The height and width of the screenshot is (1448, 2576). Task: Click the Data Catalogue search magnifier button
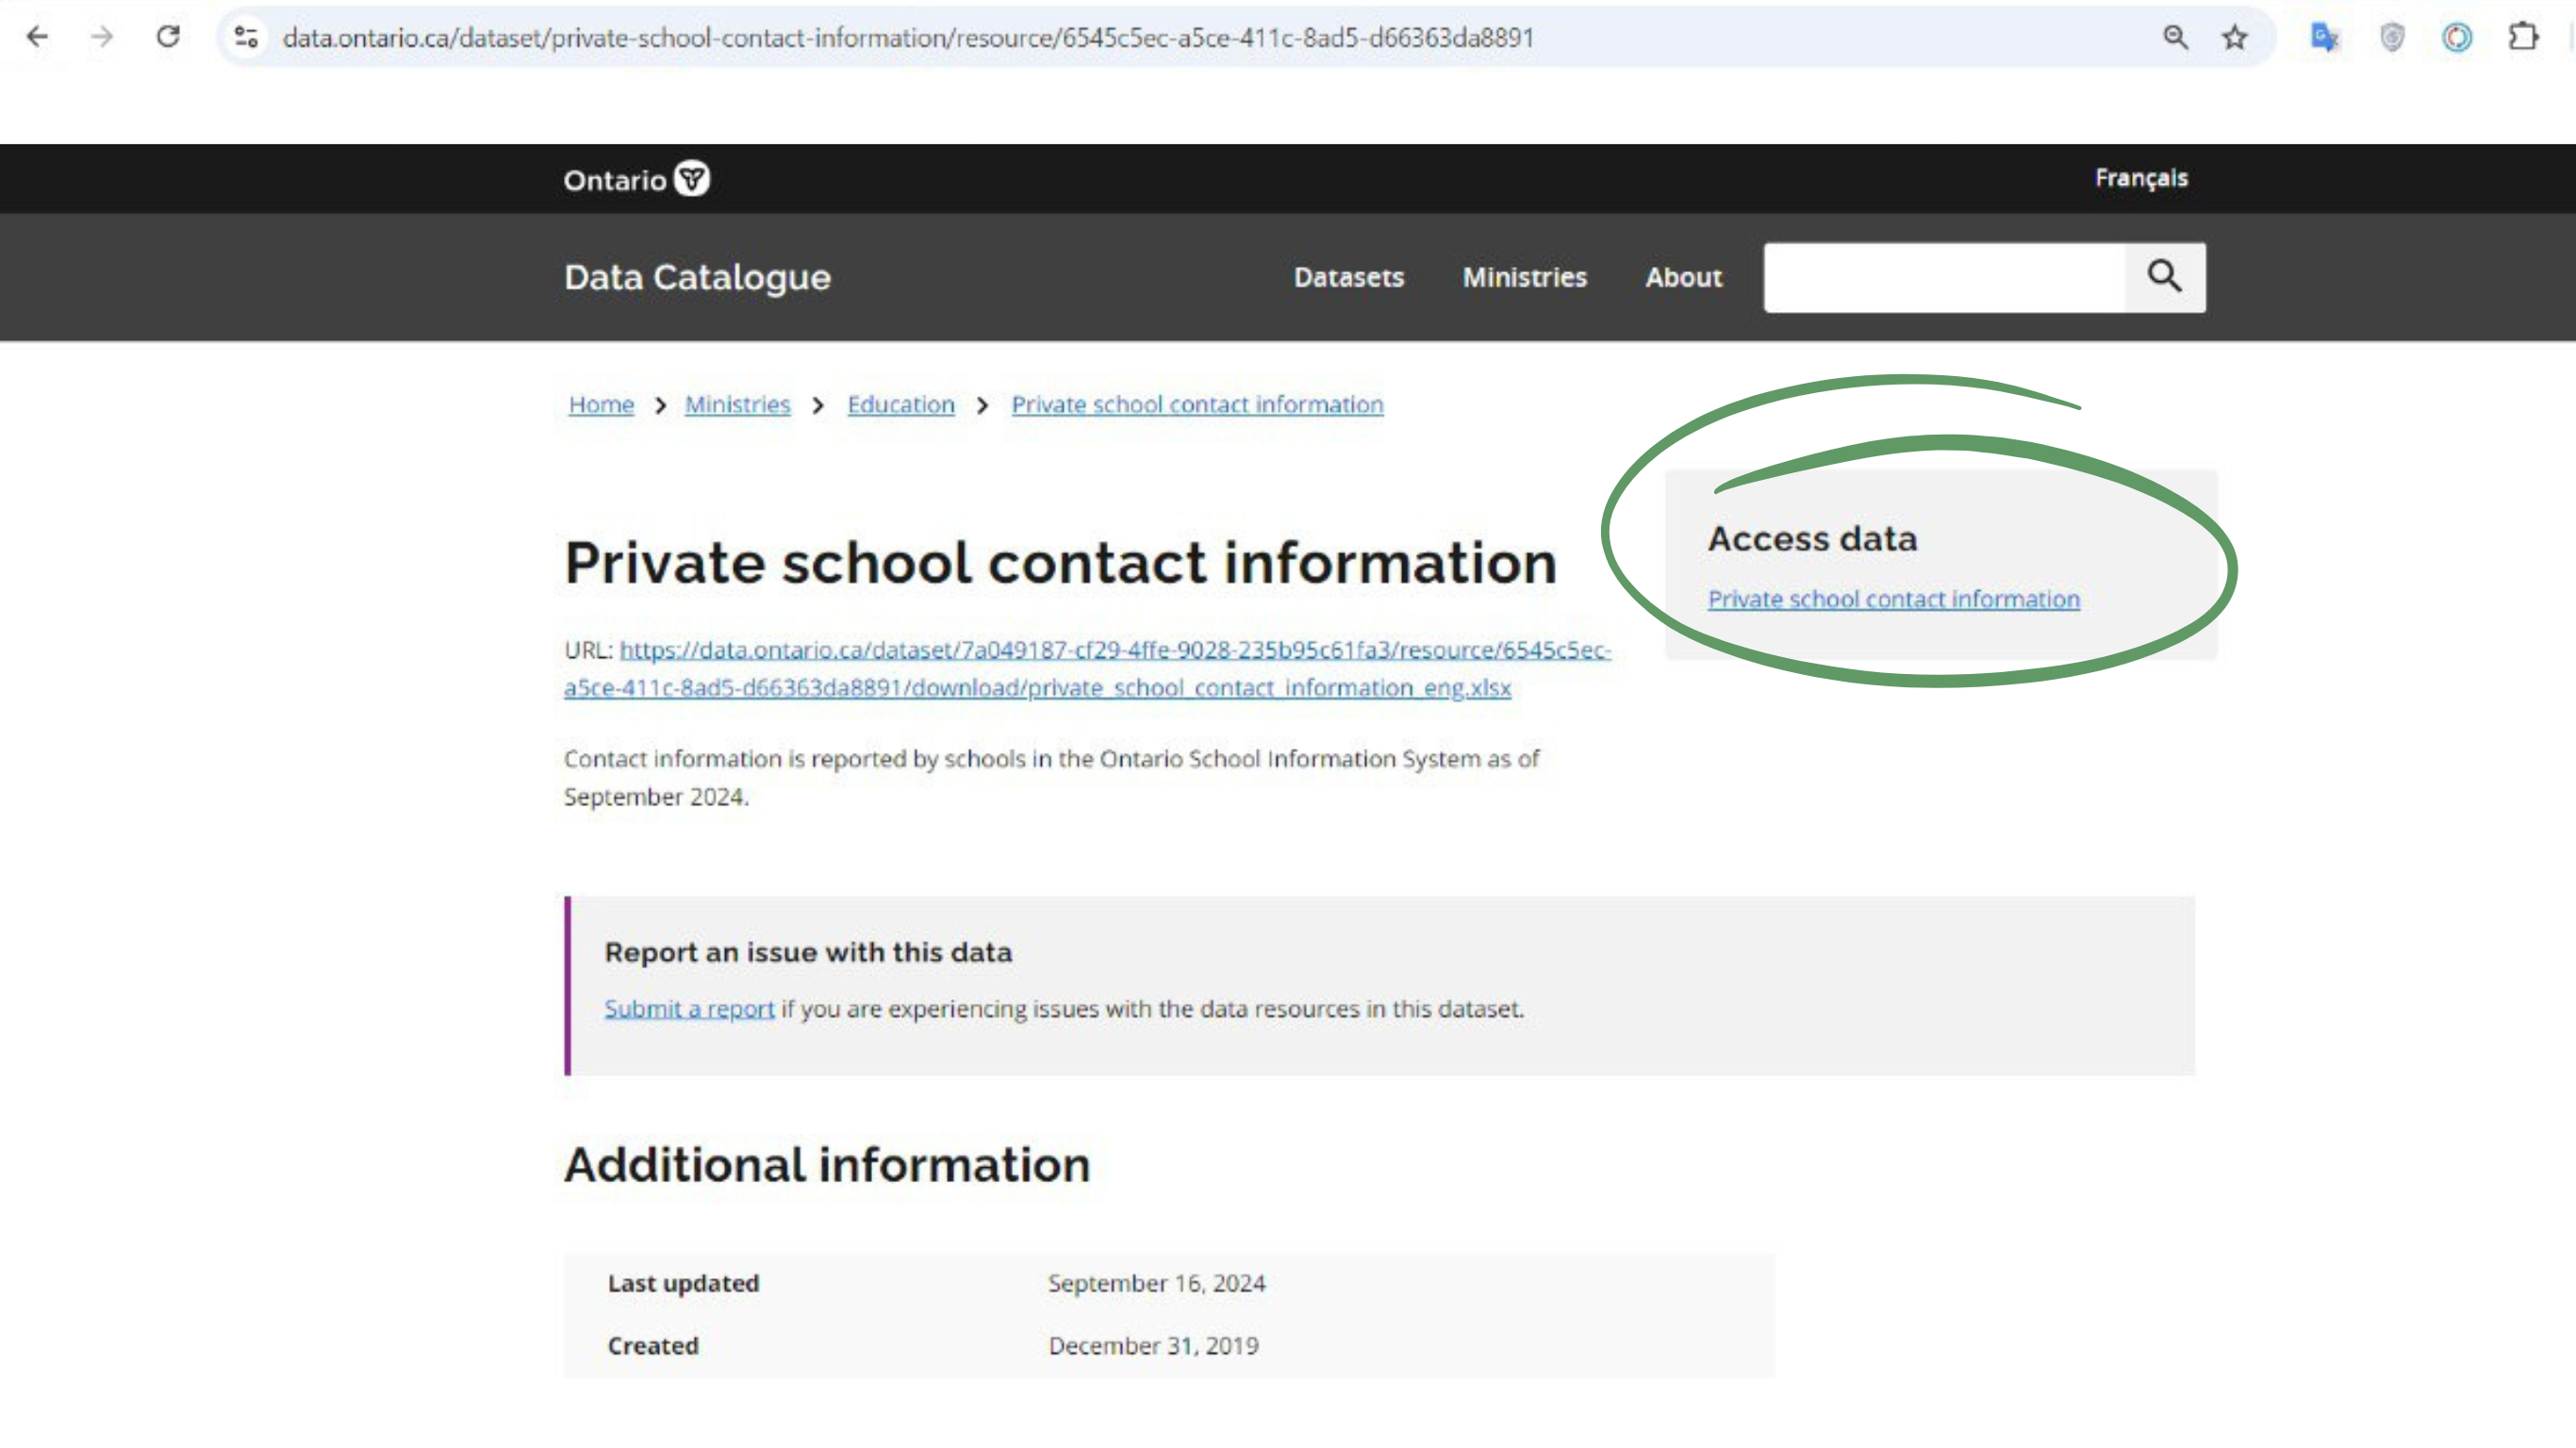pos(2164,277)
